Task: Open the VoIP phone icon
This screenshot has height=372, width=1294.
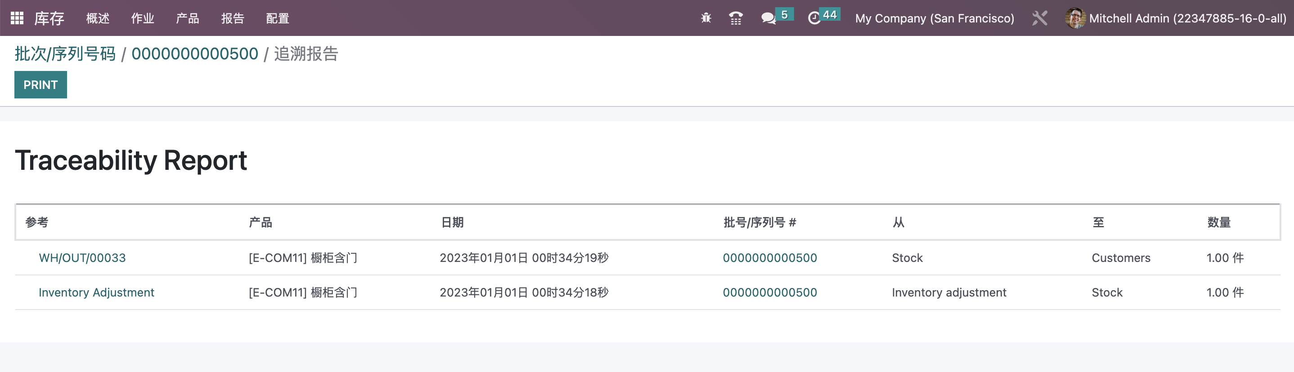Action: point(735,18)
